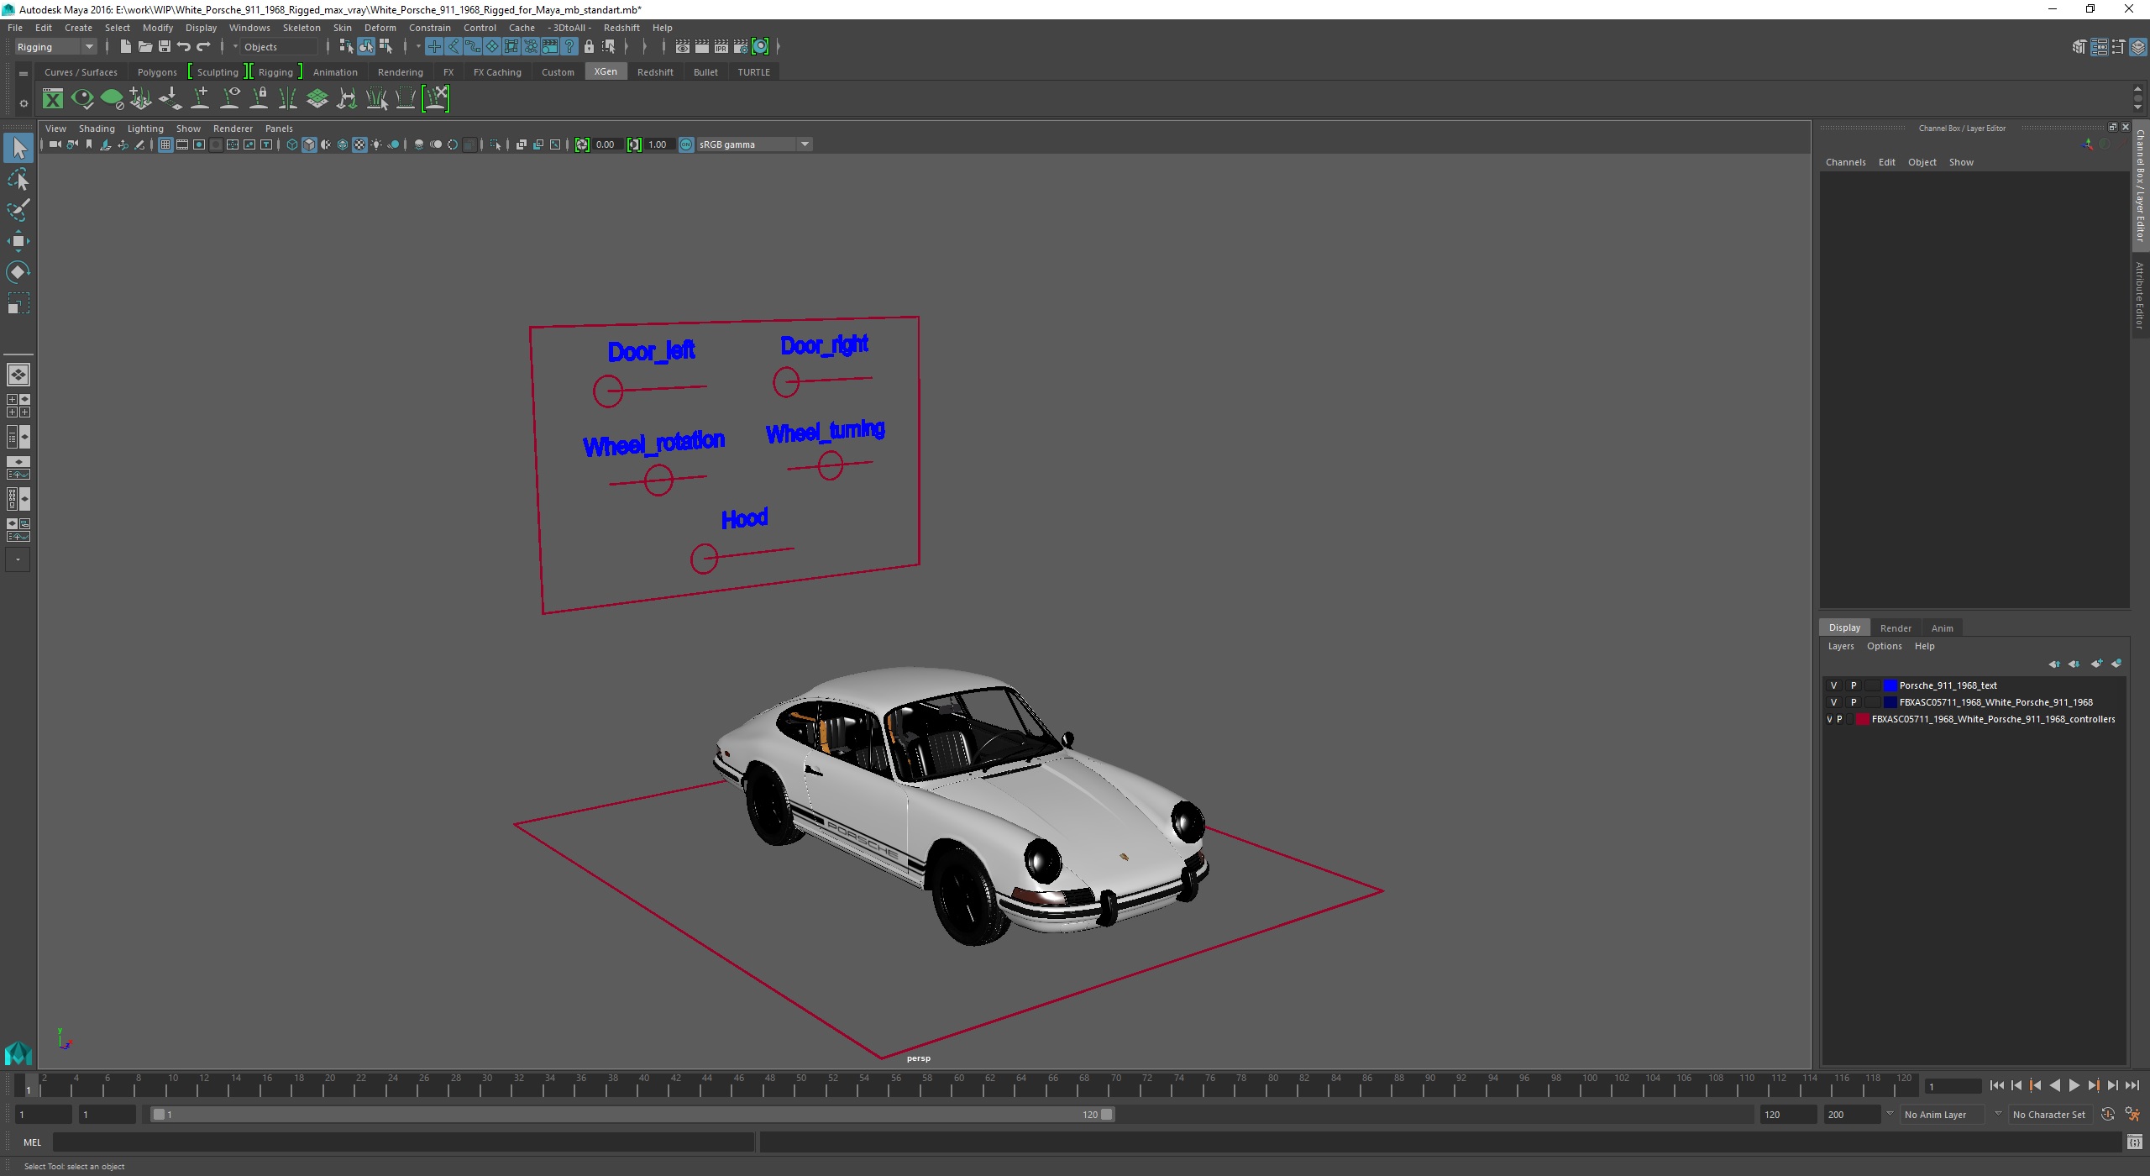Open the File menu
Viewport: 2150px width, 1176px height.
click(x=15, y=28)
